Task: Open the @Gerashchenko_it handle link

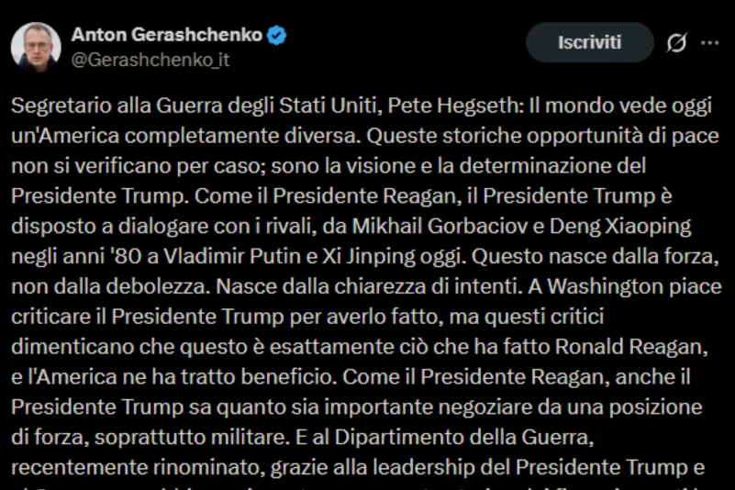Action: coord(150,60)
